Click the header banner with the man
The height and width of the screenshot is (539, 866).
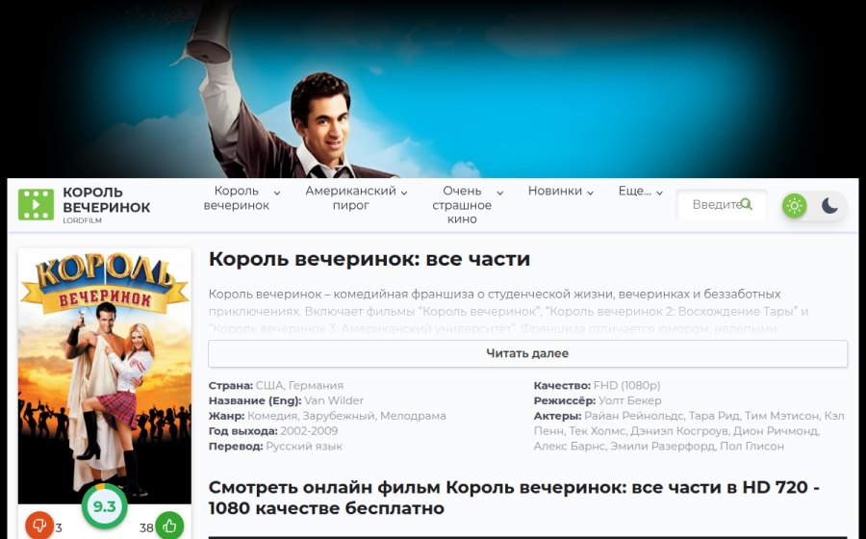(x=433, y=89)
